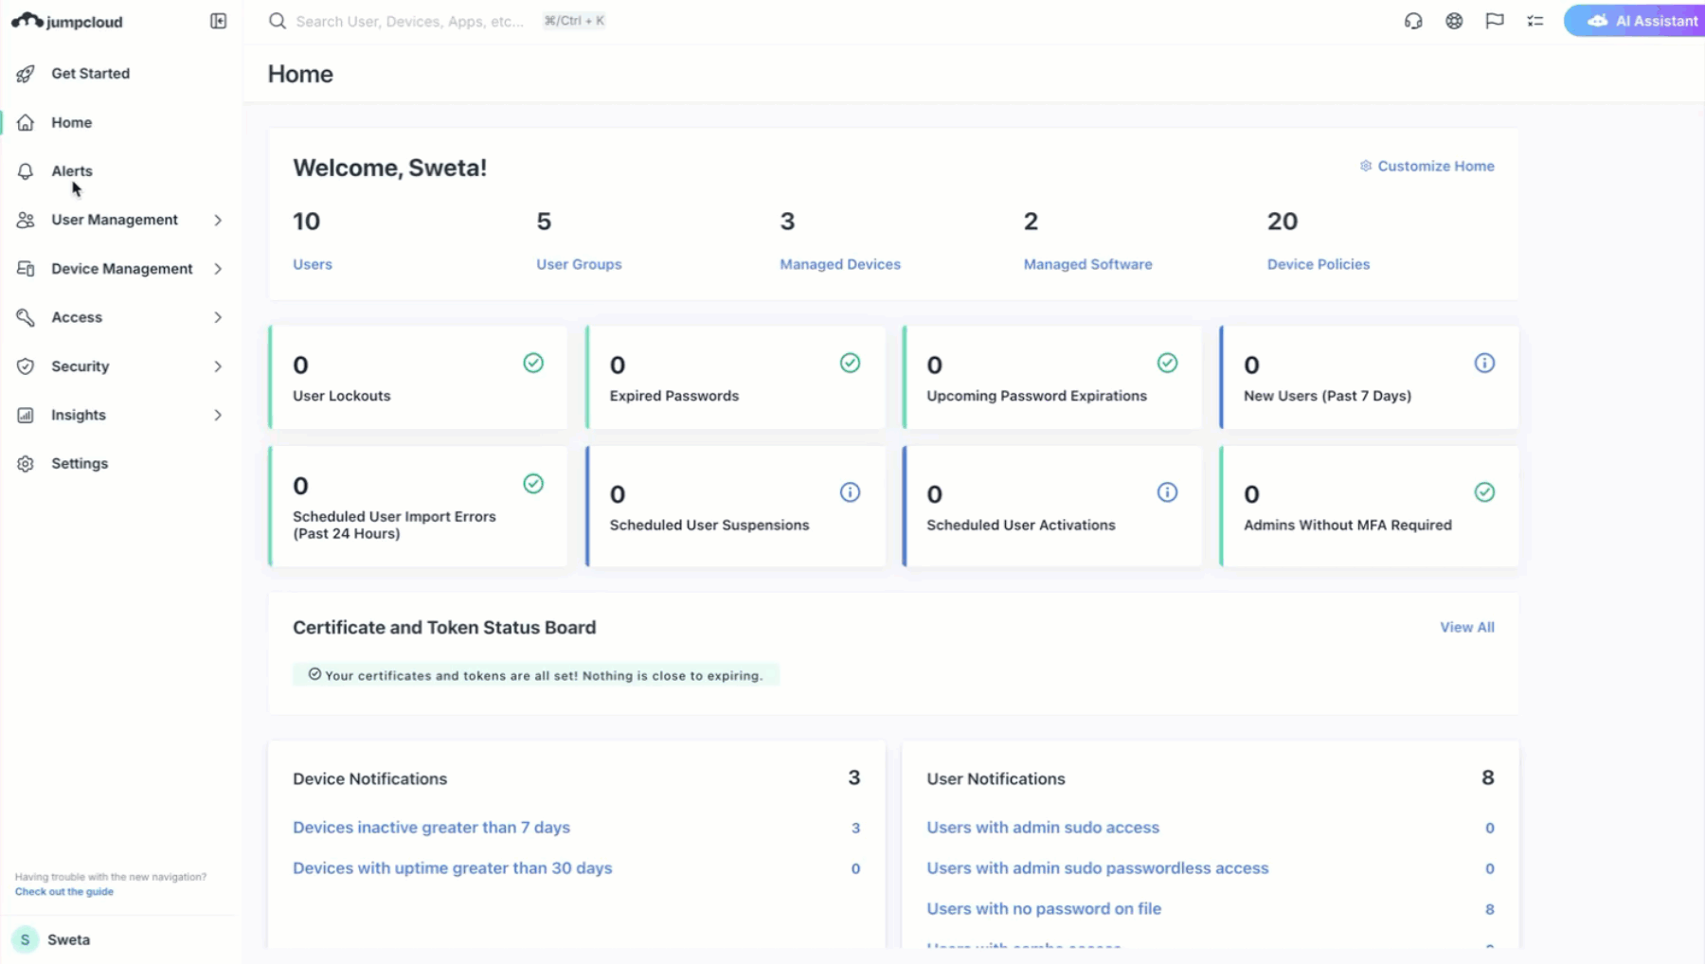Expand the User Management section
1705x964 pixels.
point(218,220)
